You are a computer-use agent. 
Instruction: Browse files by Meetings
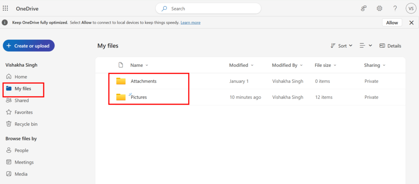(x=24, y=162)
